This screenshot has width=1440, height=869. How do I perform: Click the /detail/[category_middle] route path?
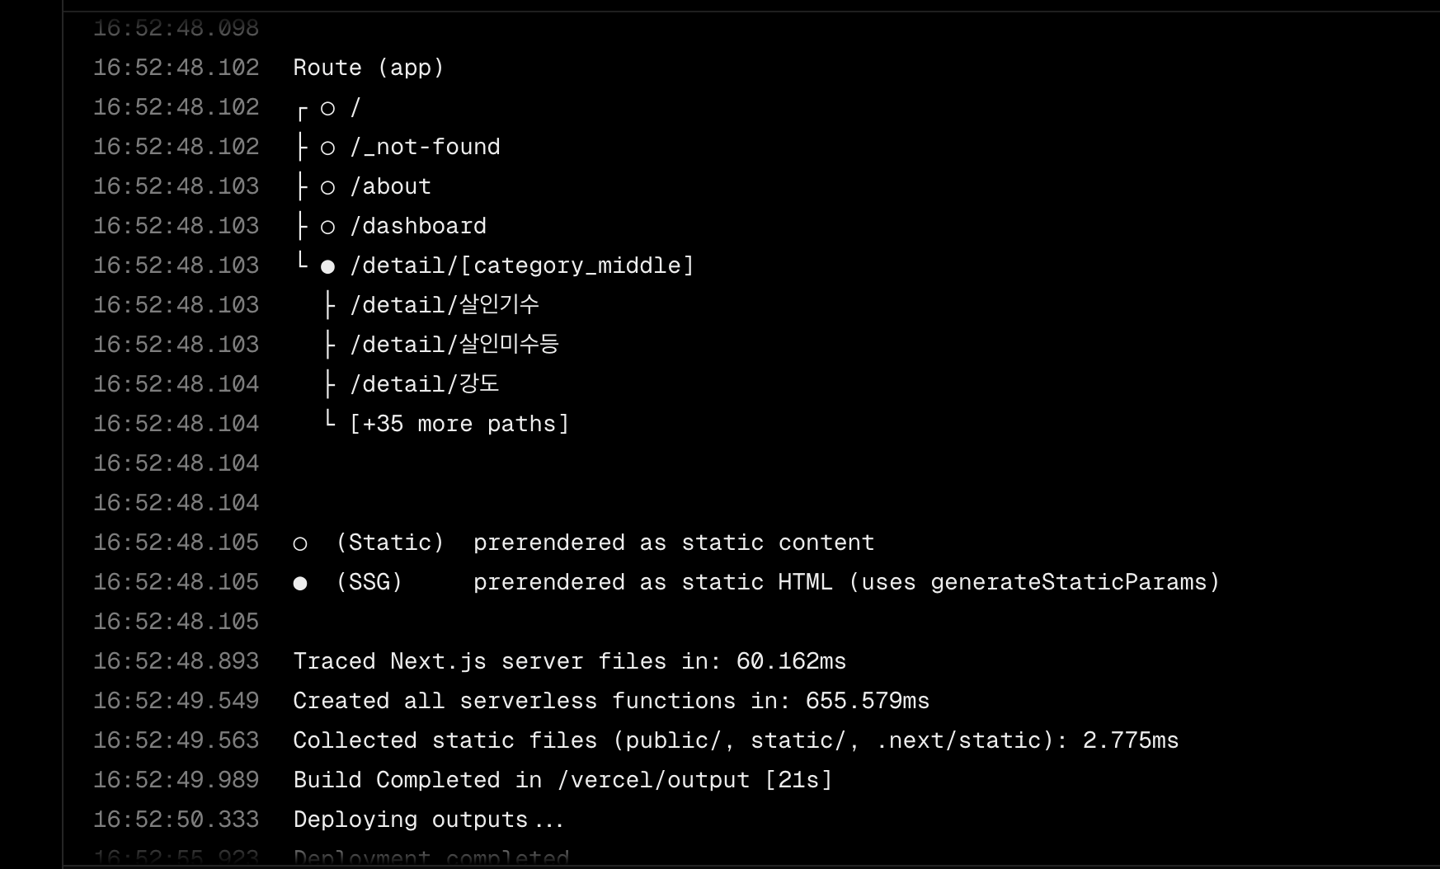click(521, 265)
